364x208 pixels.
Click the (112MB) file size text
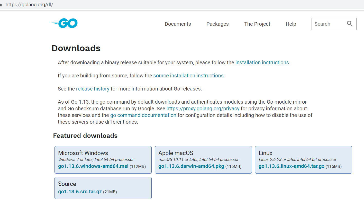click(138, 167)
